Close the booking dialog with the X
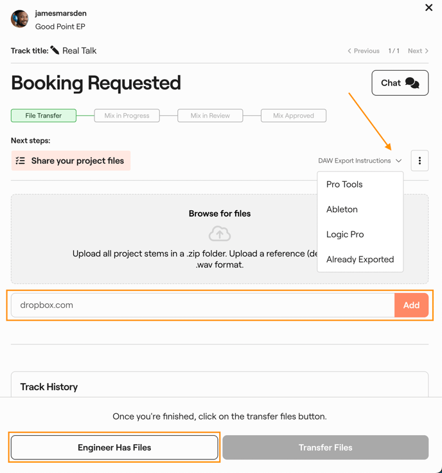This screenshot has height=473, width=442. point(429,8)
